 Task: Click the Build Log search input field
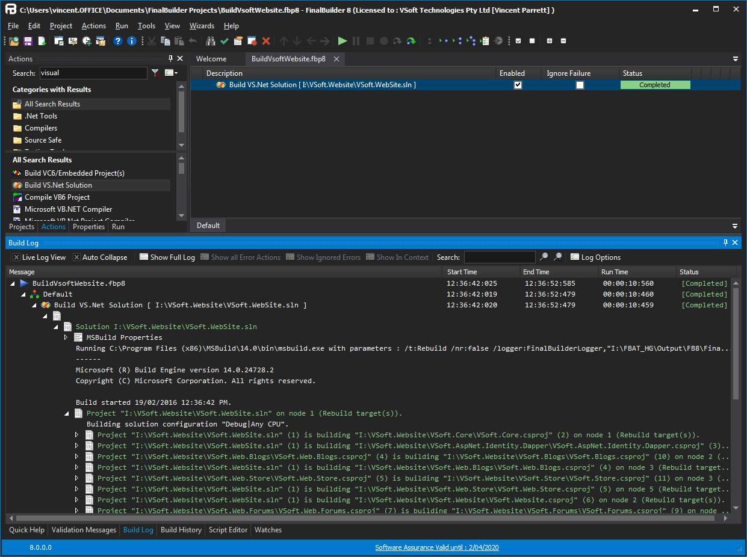pos(499,257)
